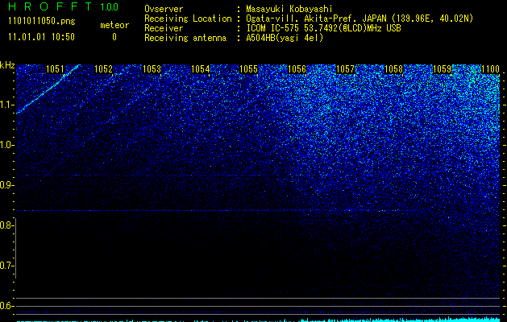Click the kHz axis unit label
This screenshot has width=507, height=322.
[7, 65]
